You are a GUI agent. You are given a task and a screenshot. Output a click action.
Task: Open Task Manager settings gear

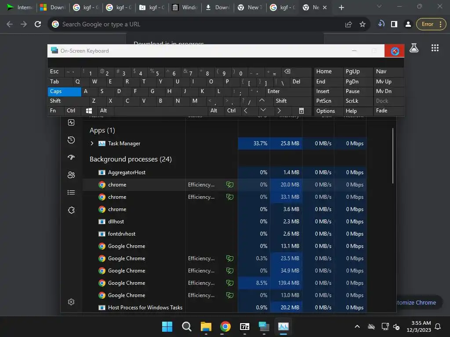point(71,302)
